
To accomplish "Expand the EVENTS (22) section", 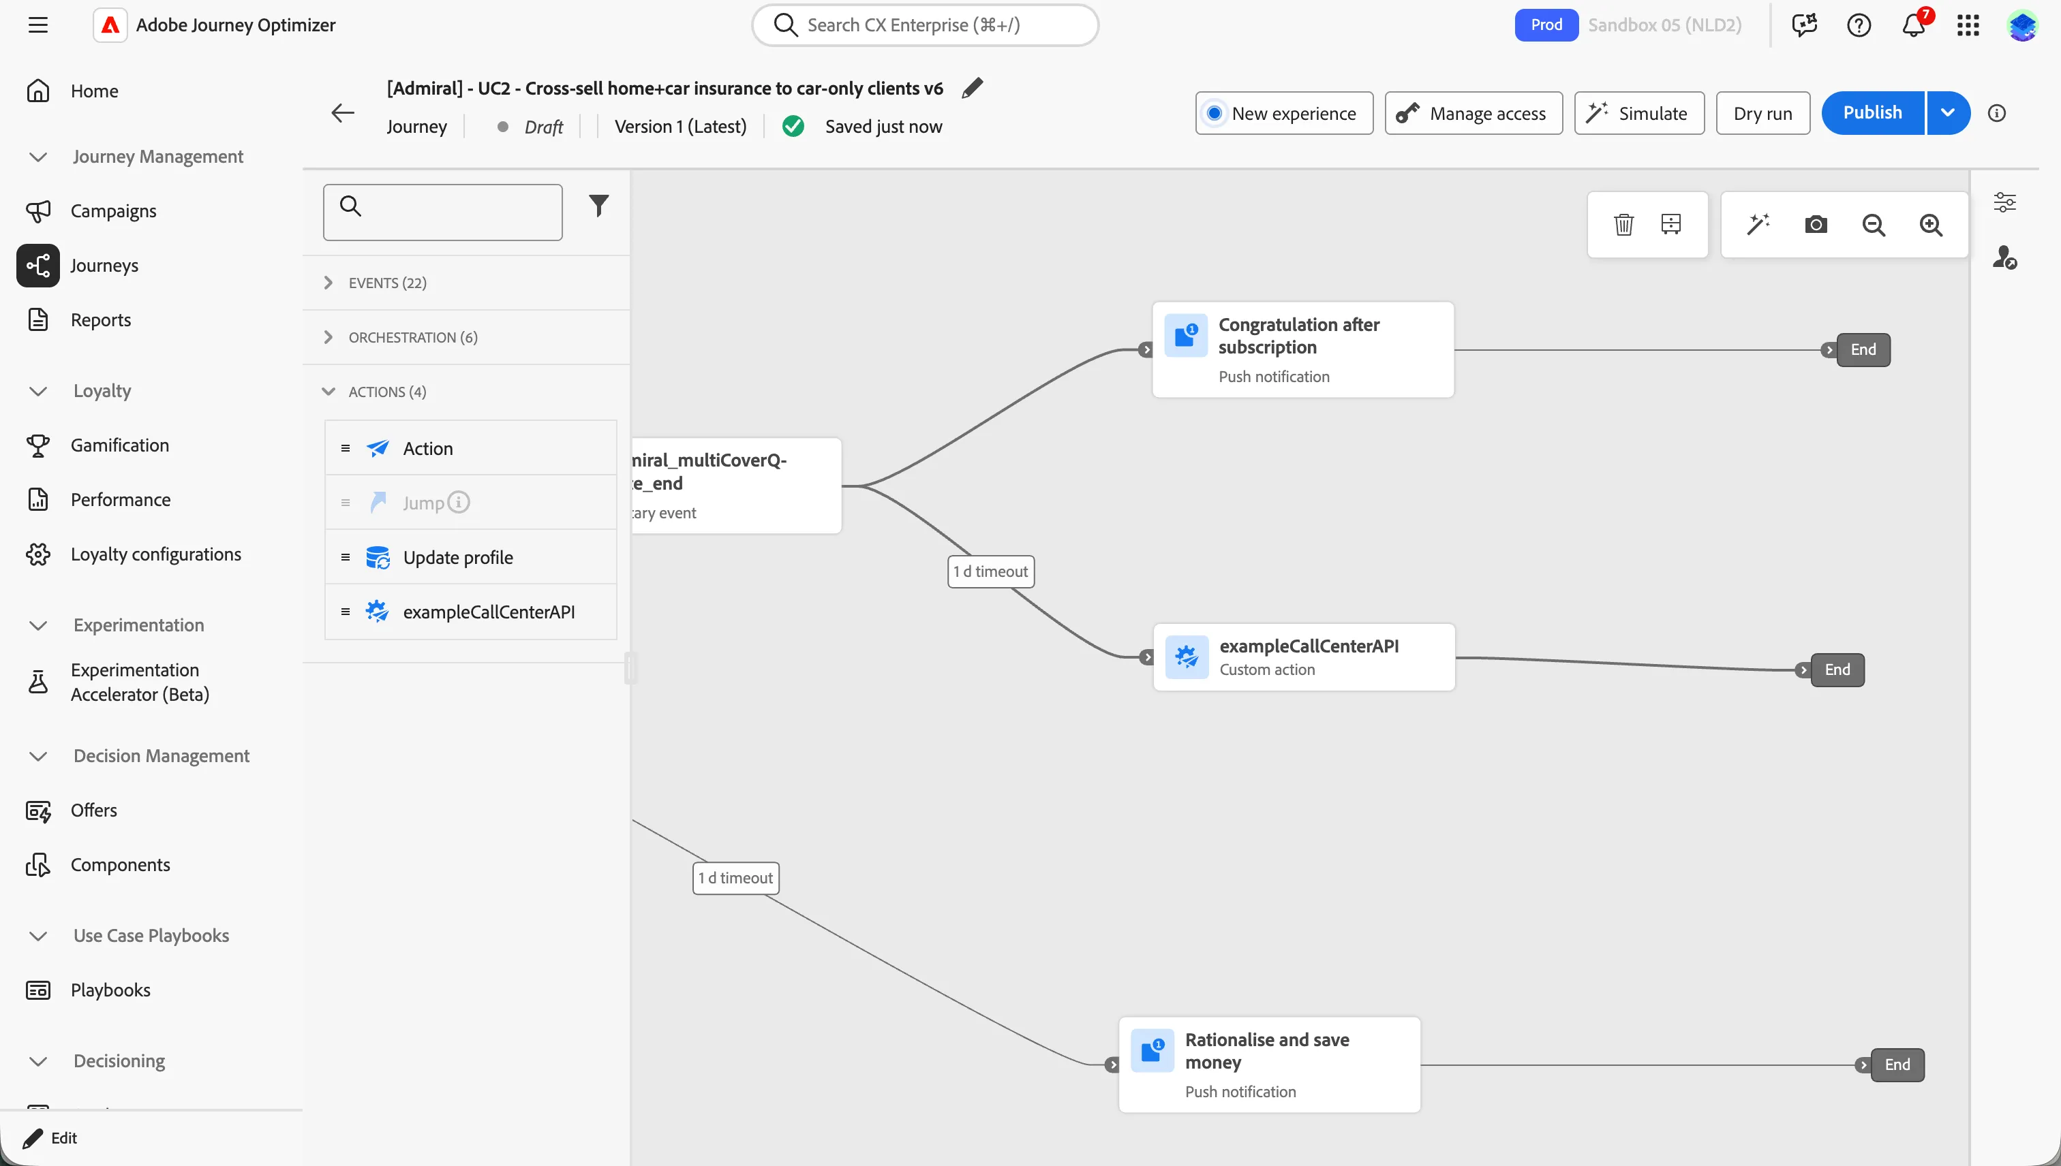I will (466, 283).
